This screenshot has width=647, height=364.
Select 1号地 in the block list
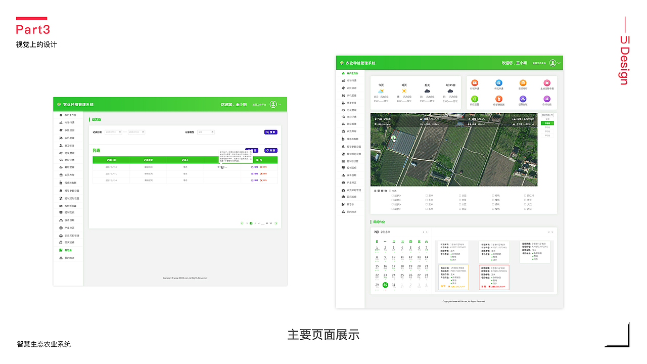point(547,123)
